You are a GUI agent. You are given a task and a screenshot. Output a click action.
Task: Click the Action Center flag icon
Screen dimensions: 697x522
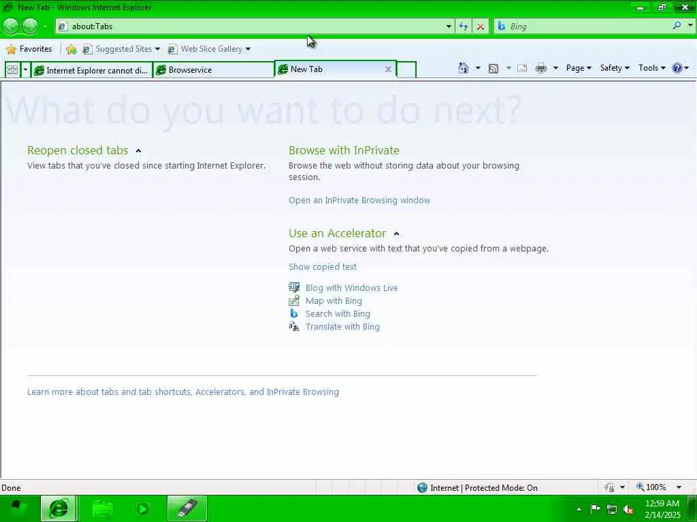[595, 509]
